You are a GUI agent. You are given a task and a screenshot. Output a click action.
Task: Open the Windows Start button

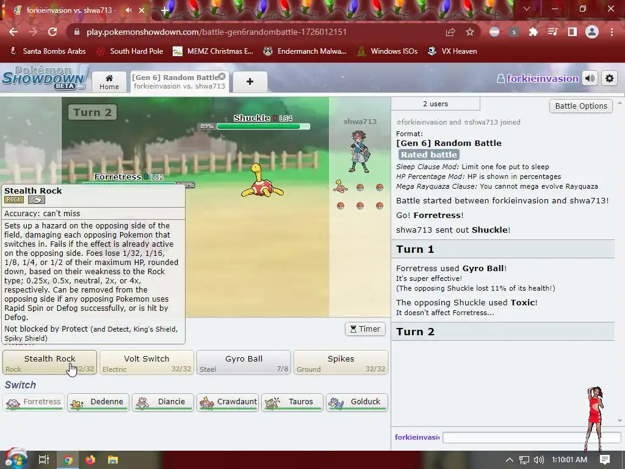pyautogui.click(x=16, y=459)
